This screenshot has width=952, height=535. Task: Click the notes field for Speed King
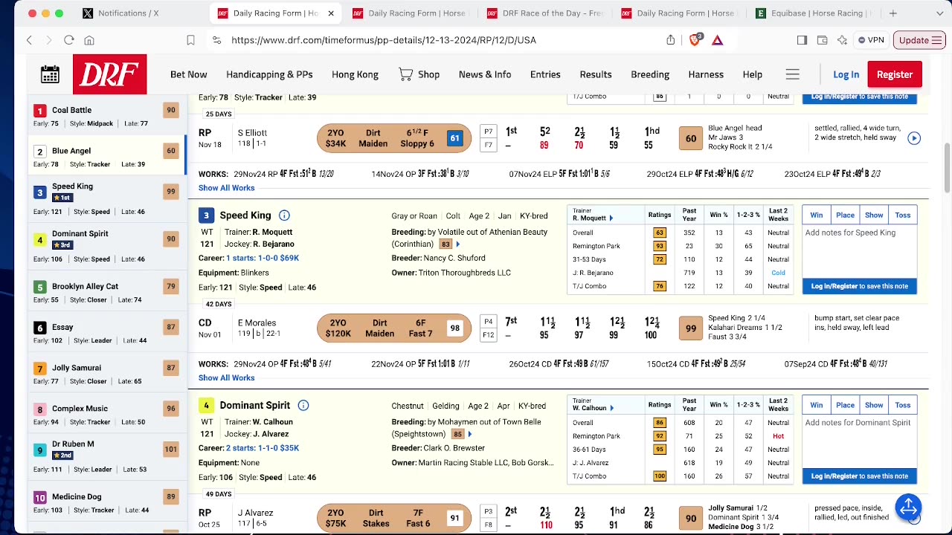coord(860,251)
